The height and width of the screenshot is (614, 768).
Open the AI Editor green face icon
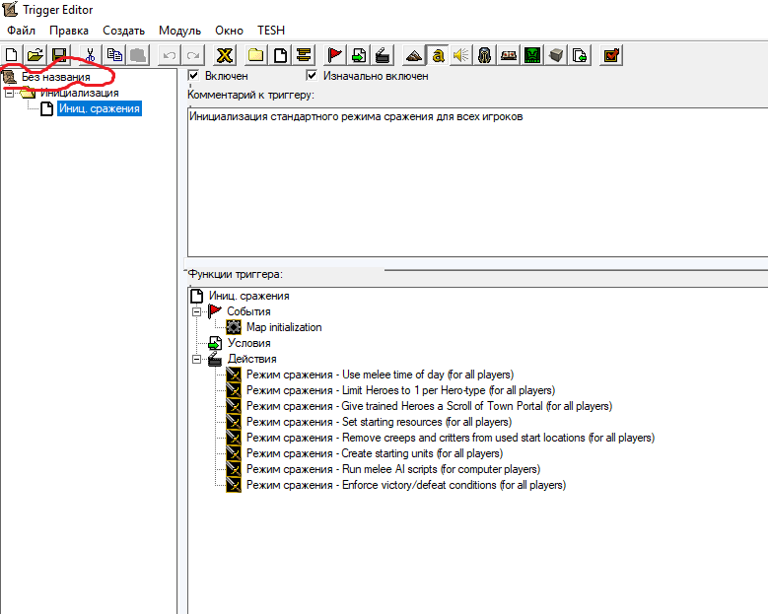coord(532,55)
